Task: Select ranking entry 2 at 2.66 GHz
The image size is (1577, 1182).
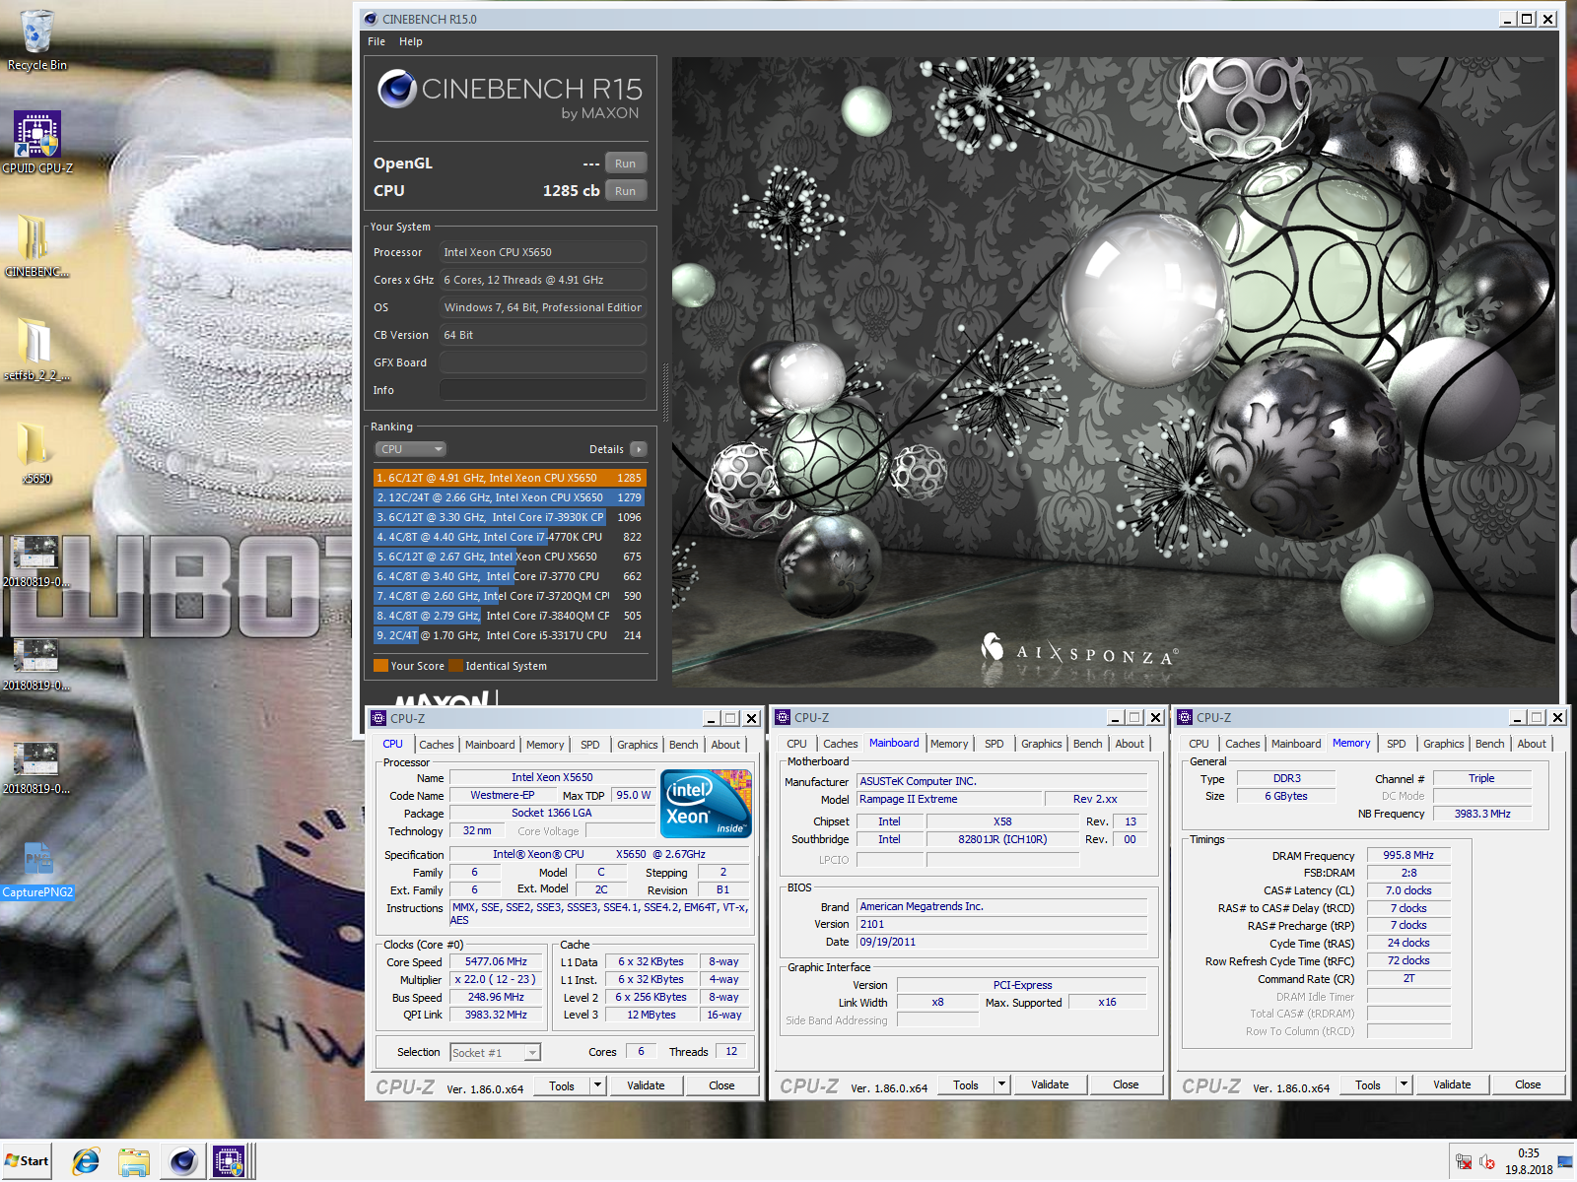Action: point(510,497)
